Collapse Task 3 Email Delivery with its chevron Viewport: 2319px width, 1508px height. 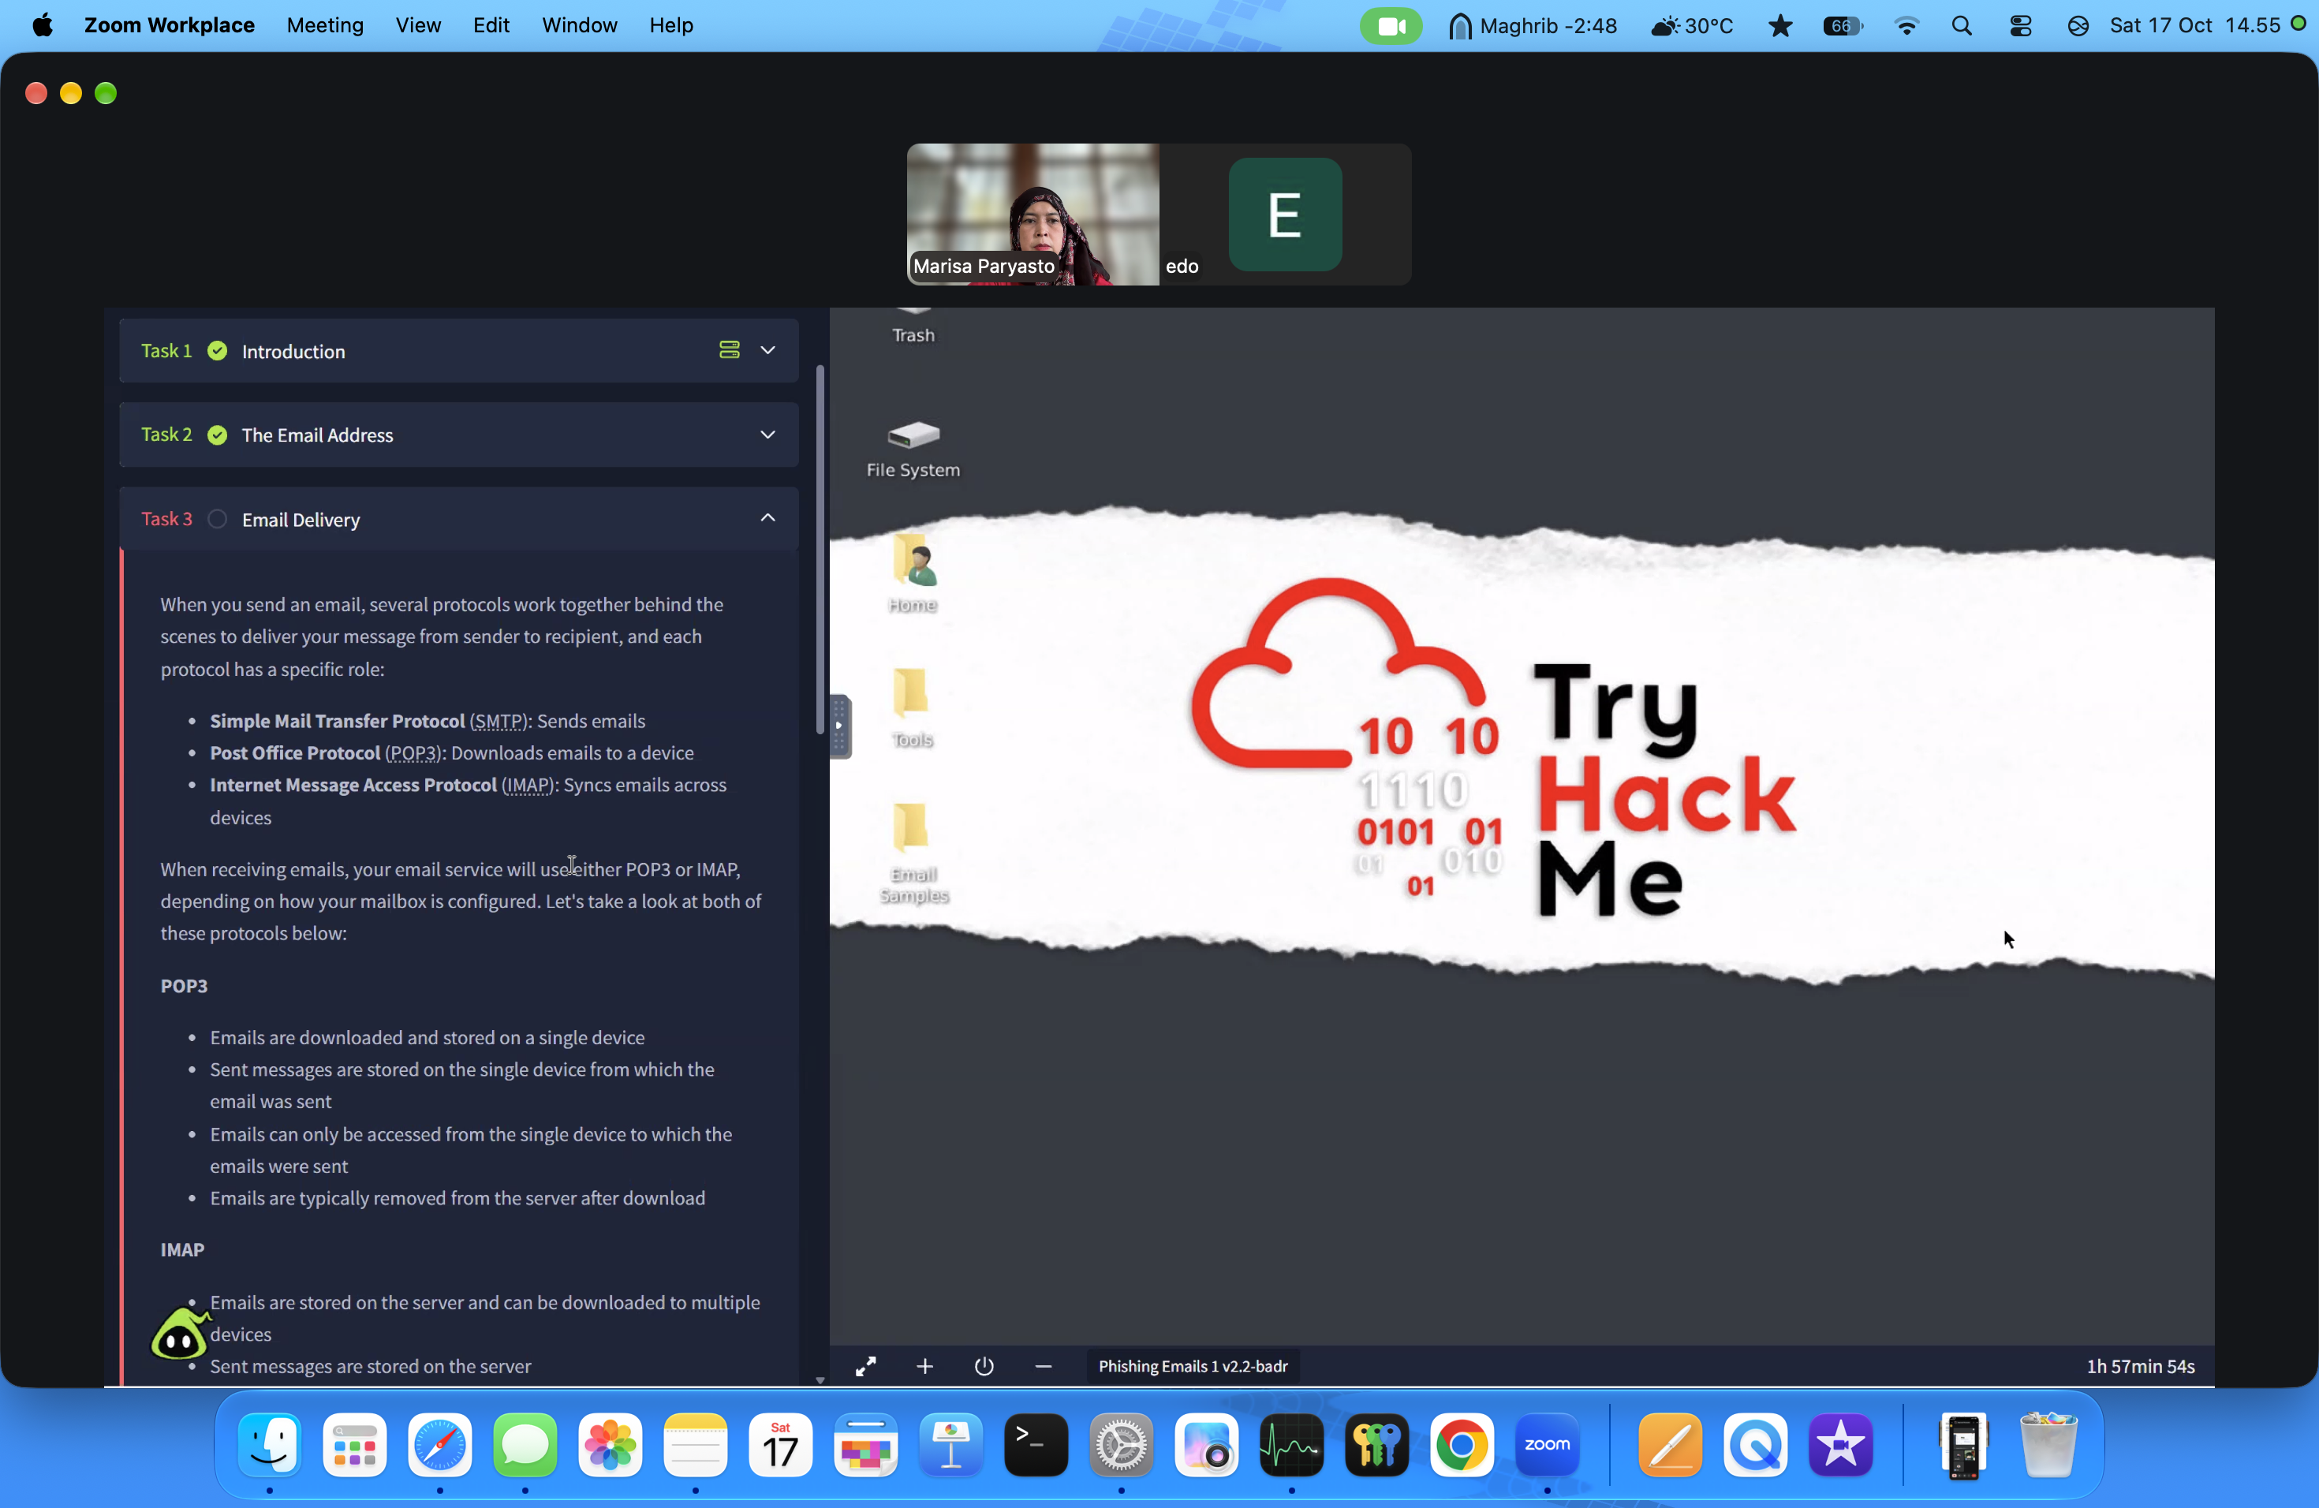click(x=767, y=518)
